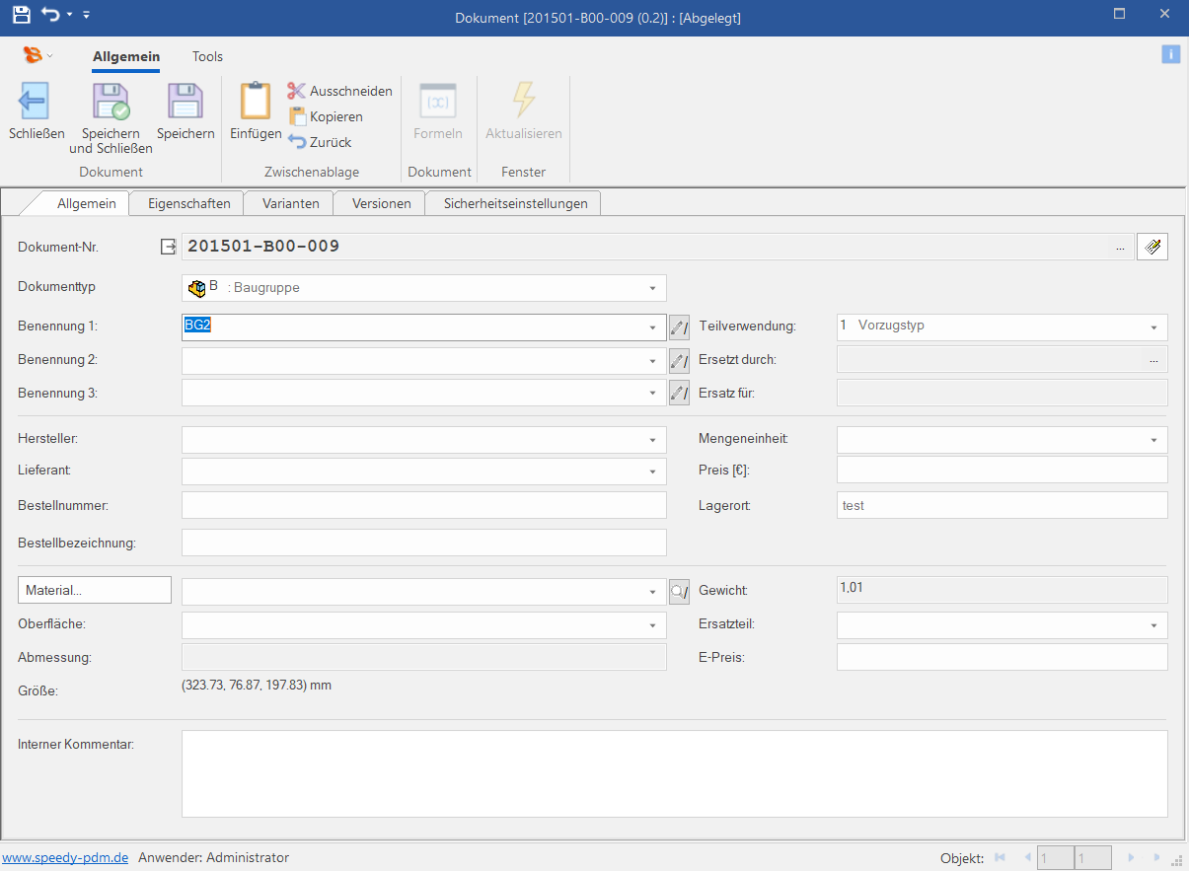Click the Einfügen clipboard icon
The height and width of the screenshot is (871, 1189).
[256, 102]
